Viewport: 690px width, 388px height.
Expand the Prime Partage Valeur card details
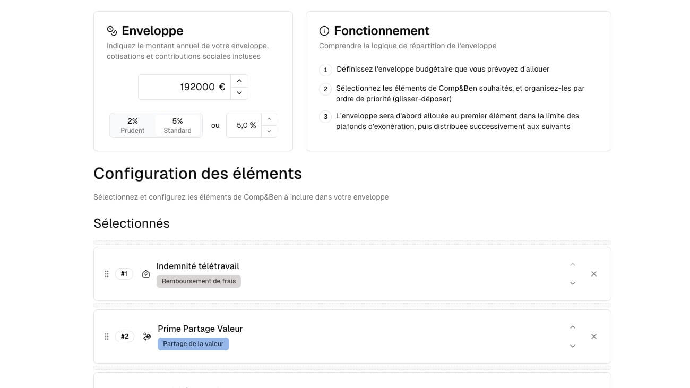pyautogui.click(x=573, y=346)
